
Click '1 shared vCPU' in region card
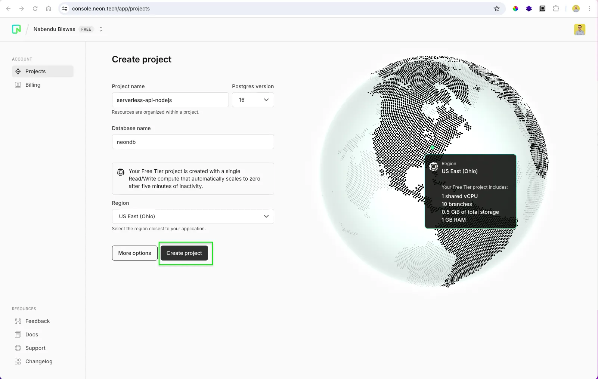[459, 196]
